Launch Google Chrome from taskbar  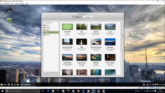(78, 91)
